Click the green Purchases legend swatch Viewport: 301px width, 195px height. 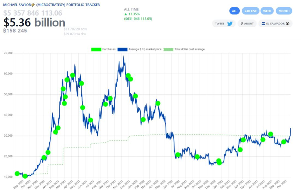click(96, 49)
